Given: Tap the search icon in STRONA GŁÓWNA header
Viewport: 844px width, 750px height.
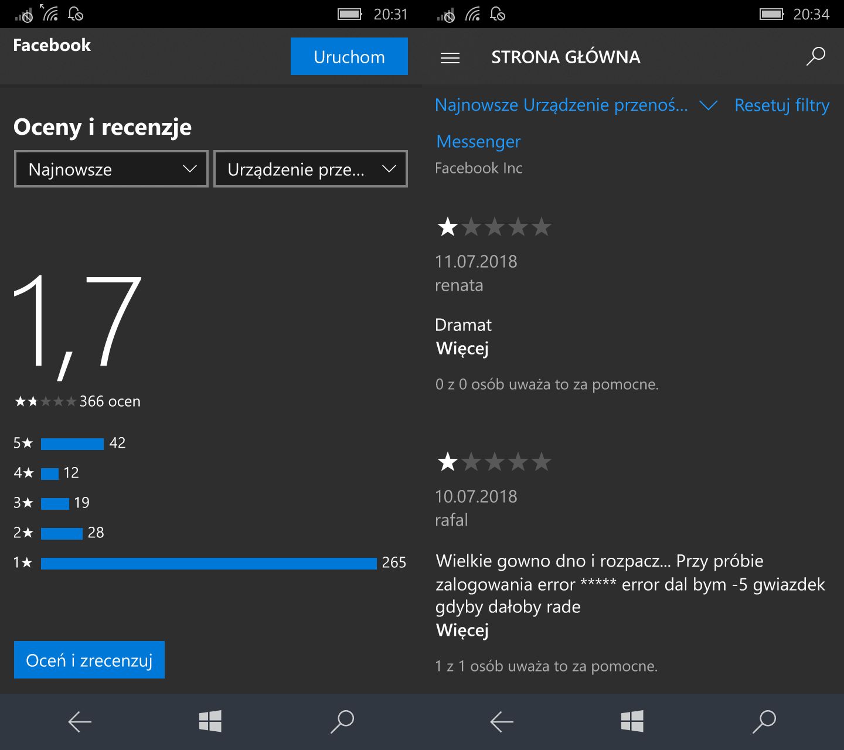Looking at the screenshot, I should (x=815, y=56).
